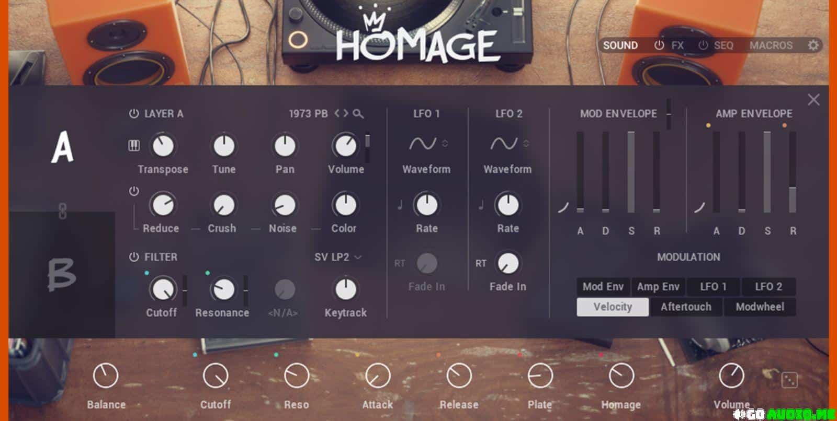Select the Mod Env modulation source
The height and width of the screenshot is (421, 837).
pos(603,286)
